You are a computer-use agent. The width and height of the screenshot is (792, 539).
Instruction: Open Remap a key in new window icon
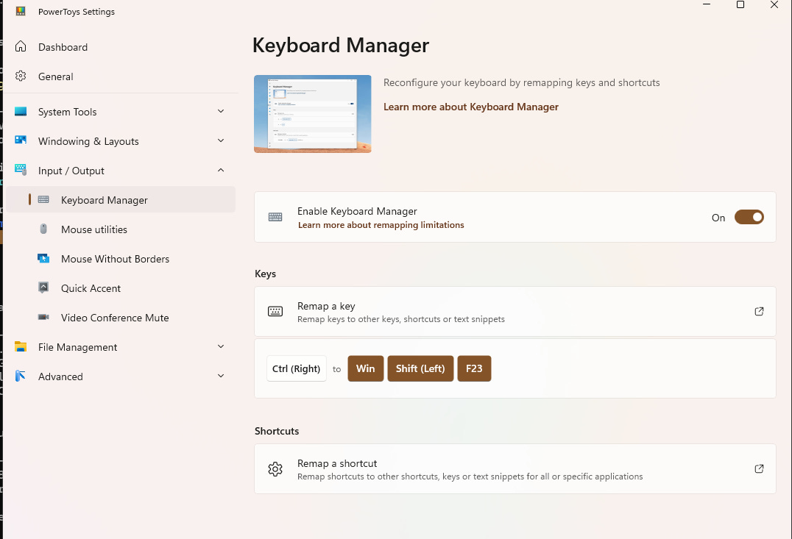759,311
